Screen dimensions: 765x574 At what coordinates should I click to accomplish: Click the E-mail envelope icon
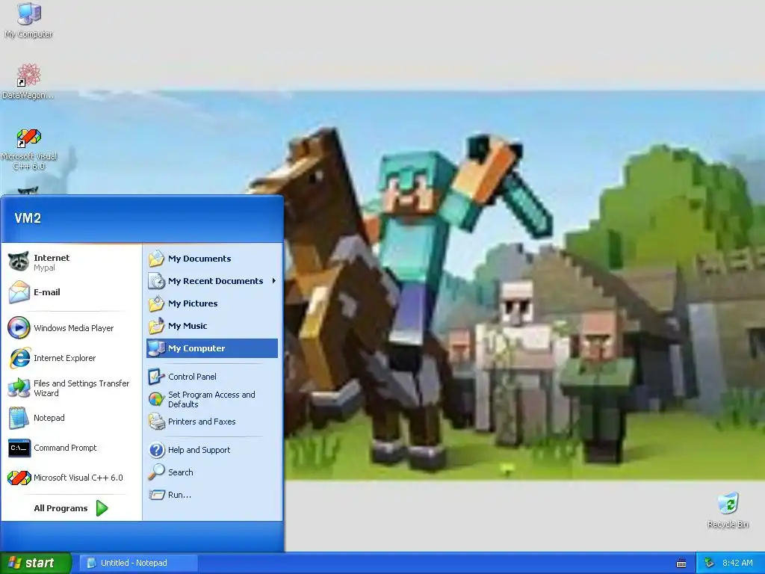coord(19,292)
